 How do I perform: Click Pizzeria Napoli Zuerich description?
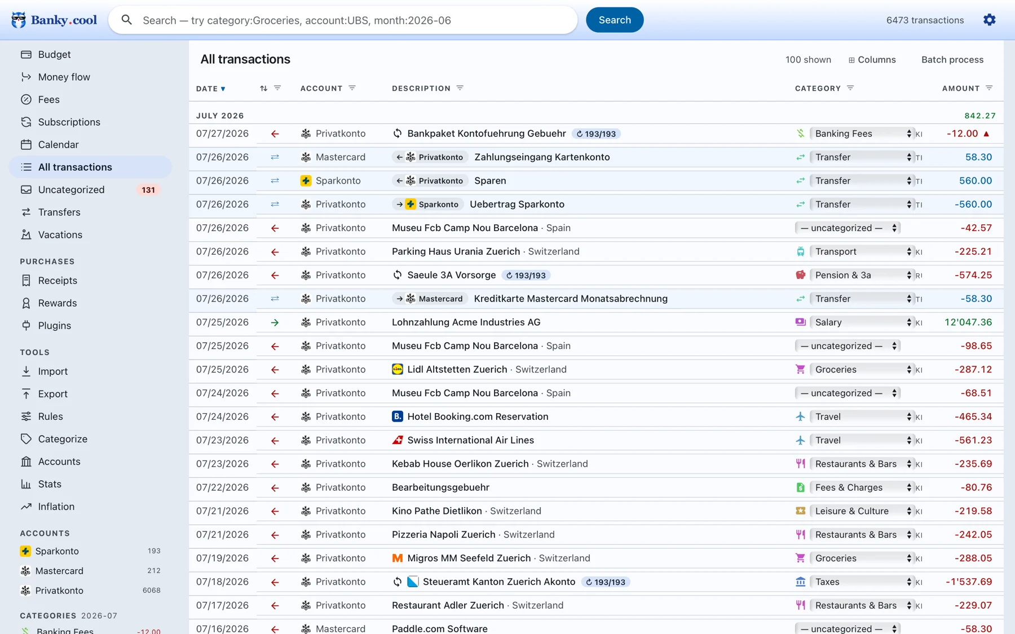(444, 534)
